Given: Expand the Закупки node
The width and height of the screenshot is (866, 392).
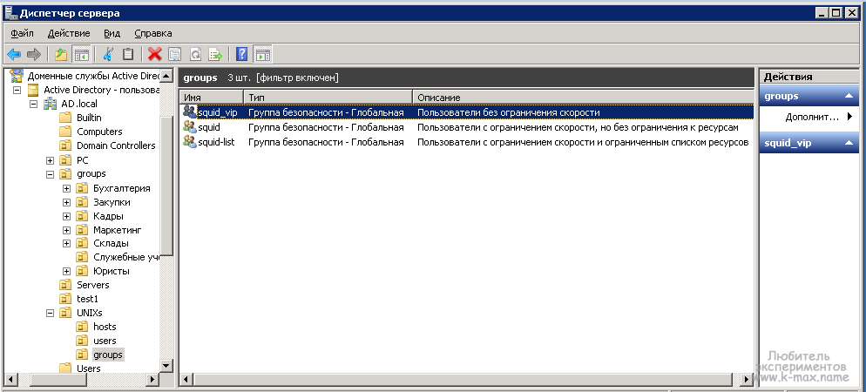Looking at the screenshot, I should 67,202.
